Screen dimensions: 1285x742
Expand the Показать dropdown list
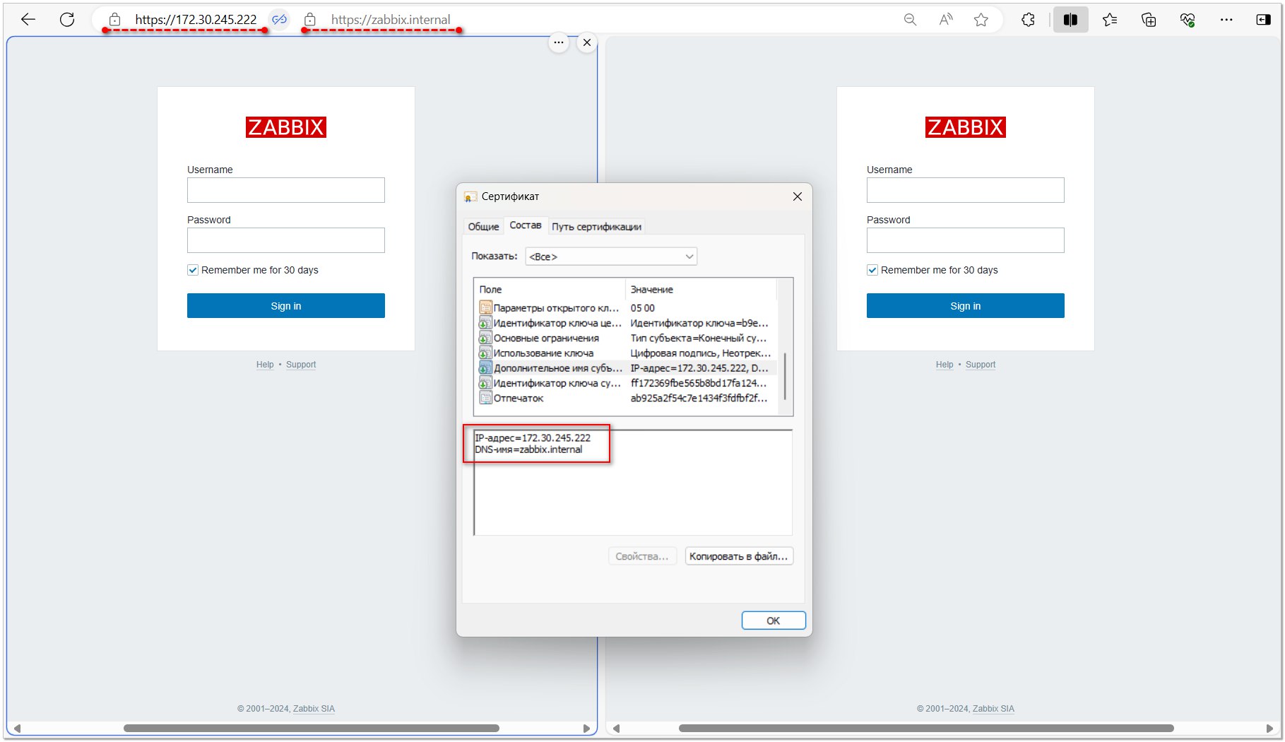[x=611, y=257]
